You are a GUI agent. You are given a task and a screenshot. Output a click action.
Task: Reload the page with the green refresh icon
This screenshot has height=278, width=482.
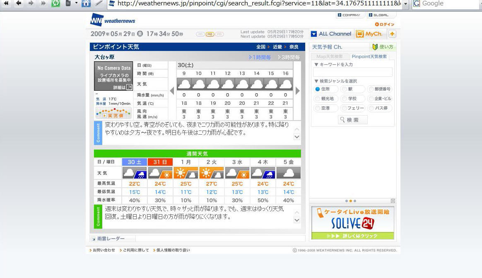55,3
